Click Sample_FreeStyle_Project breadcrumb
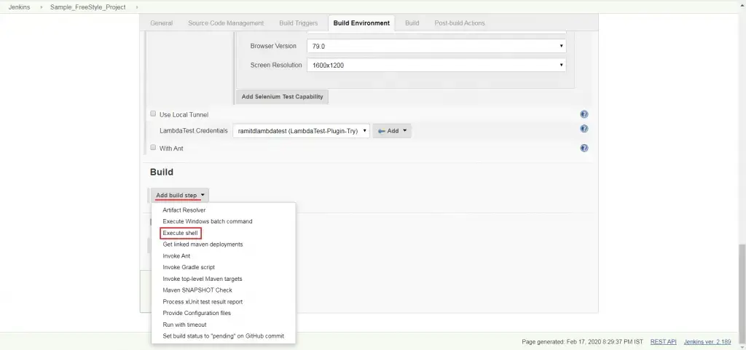This screenshot has height=350, width=746. click(x=87, y=7)
